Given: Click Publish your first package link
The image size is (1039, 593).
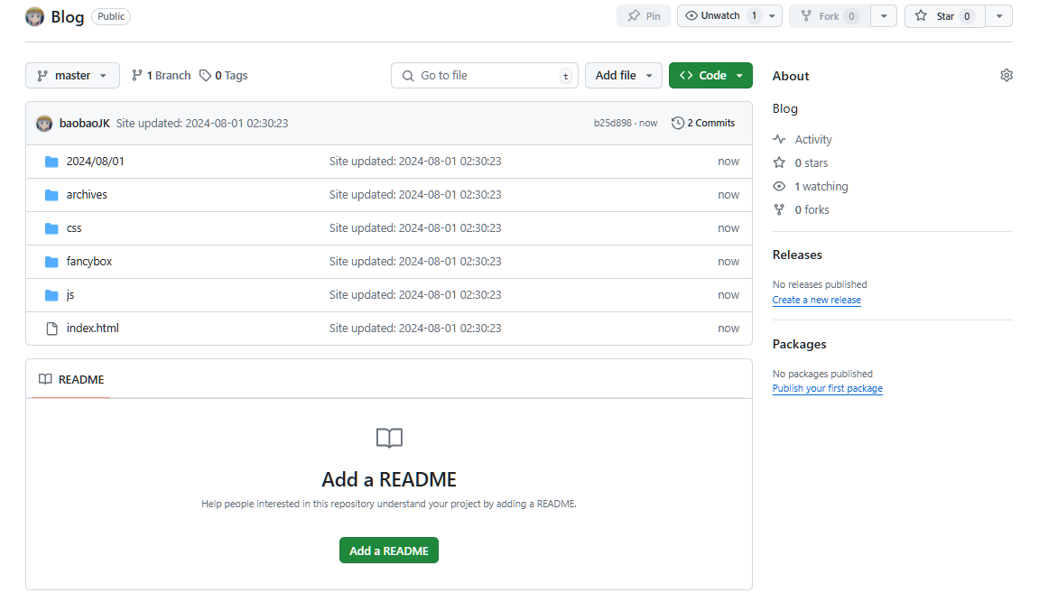Looking at the screenshot, I should [x=828, y=388].
